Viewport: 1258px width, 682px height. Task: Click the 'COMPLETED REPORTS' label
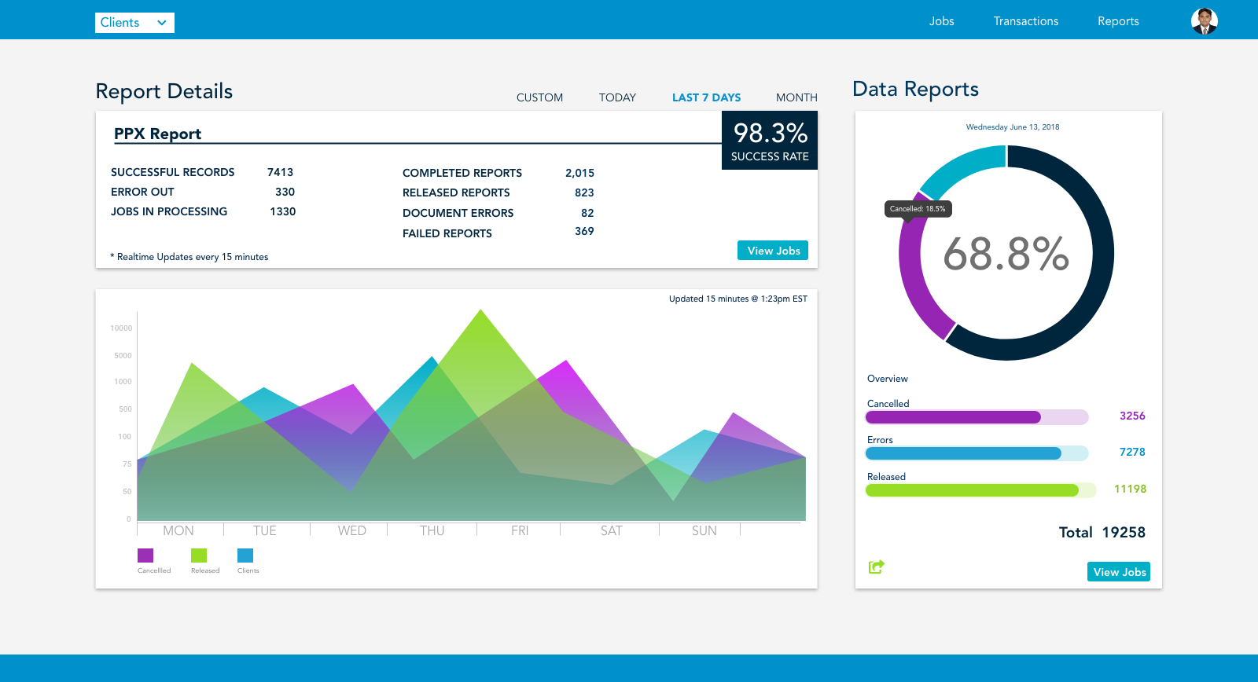pyautogui.click(x=462, y=173)
